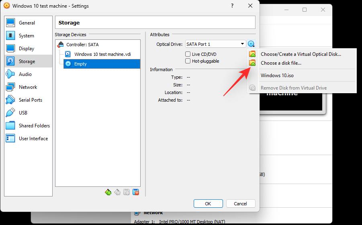Image resolution: width=362 pixels, height=225 pixels.
Task: Open the Shared Folders settings category
Action: 28,125
